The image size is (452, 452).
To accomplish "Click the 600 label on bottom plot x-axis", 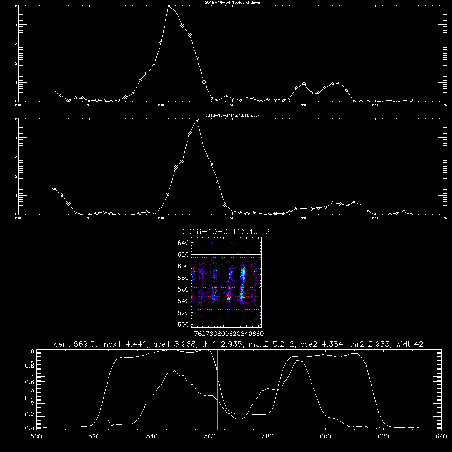I will [325, 437].
